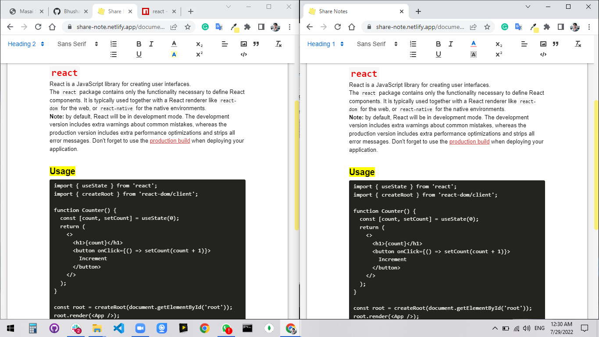Open production build link in left window
Screen dimensions: 599x337
(x=170, y=141)
